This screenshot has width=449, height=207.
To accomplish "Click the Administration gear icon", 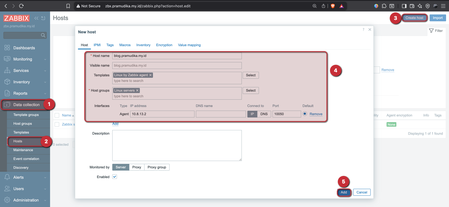I will click(x=7, y=200).
